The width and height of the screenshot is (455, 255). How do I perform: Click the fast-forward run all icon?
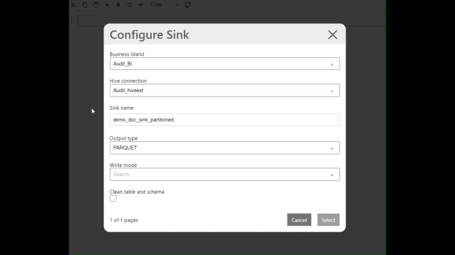tap(140, 5)
